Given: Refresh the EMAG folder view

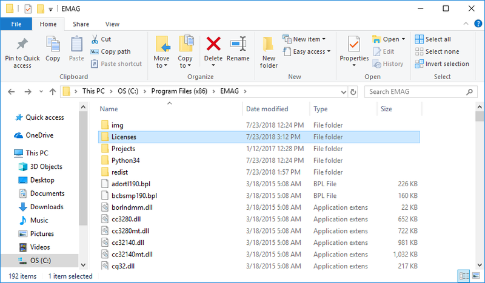Looking at the screenshot, I should click(353, 92).
